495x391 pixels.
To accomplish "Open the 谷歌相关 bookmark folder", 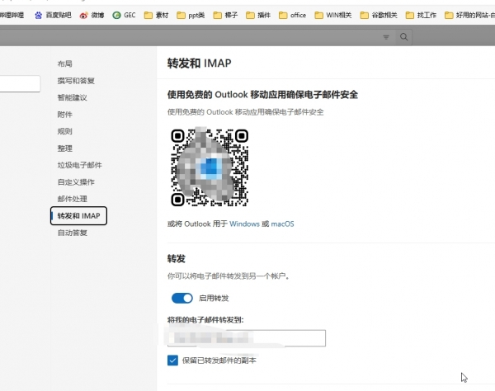I will pos(379,15).
